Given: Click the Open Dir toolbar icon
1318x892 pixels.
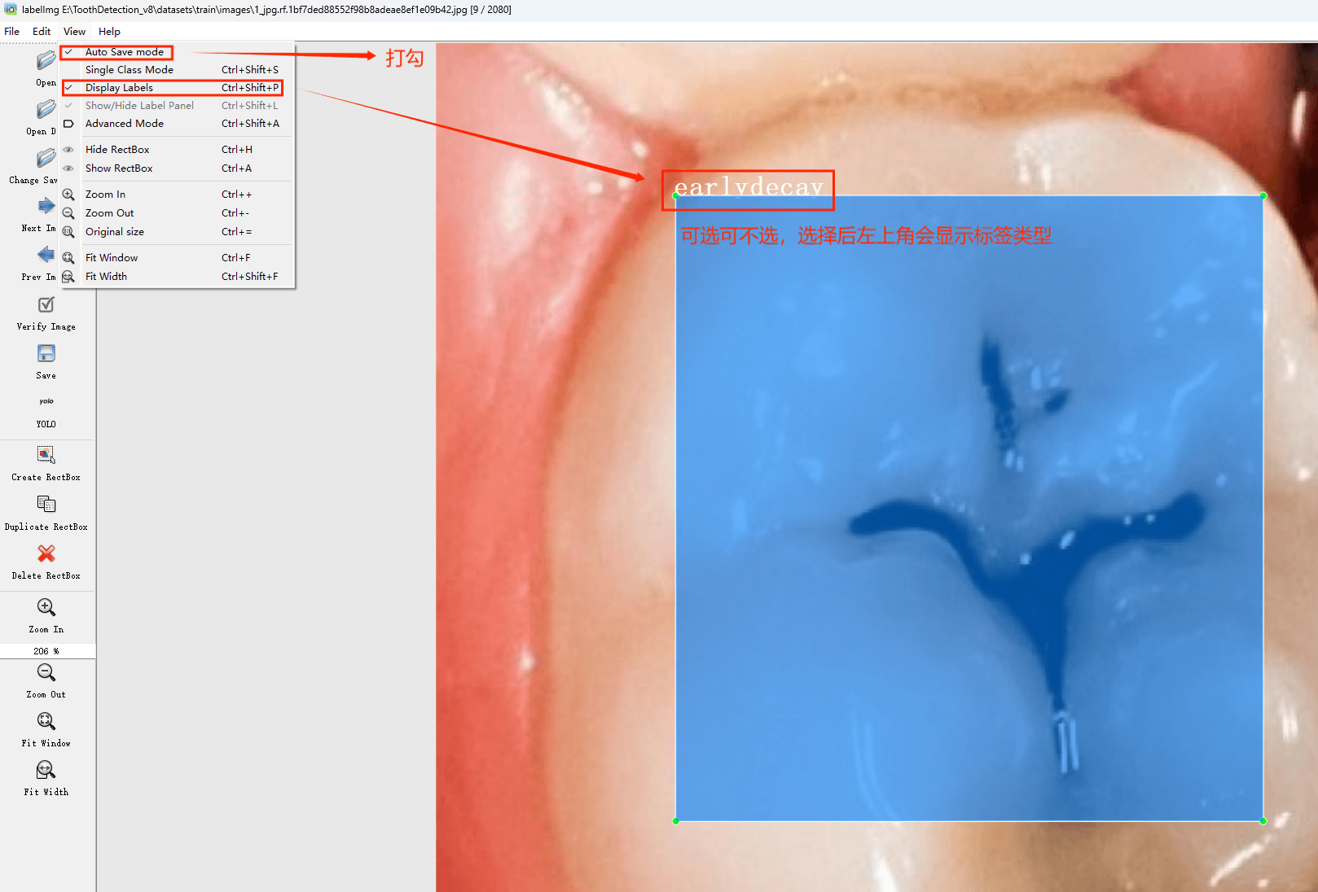Looking at the screenshot, I should pyautogui.click(x=46, y=109).
